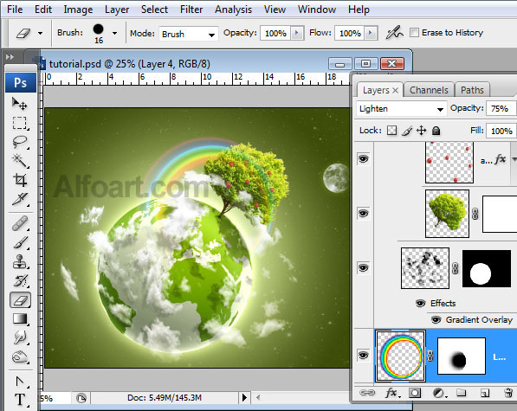Hide the rainbow layer
The height and width of the screenshot is (411, 517).
[x=364, y=356]
